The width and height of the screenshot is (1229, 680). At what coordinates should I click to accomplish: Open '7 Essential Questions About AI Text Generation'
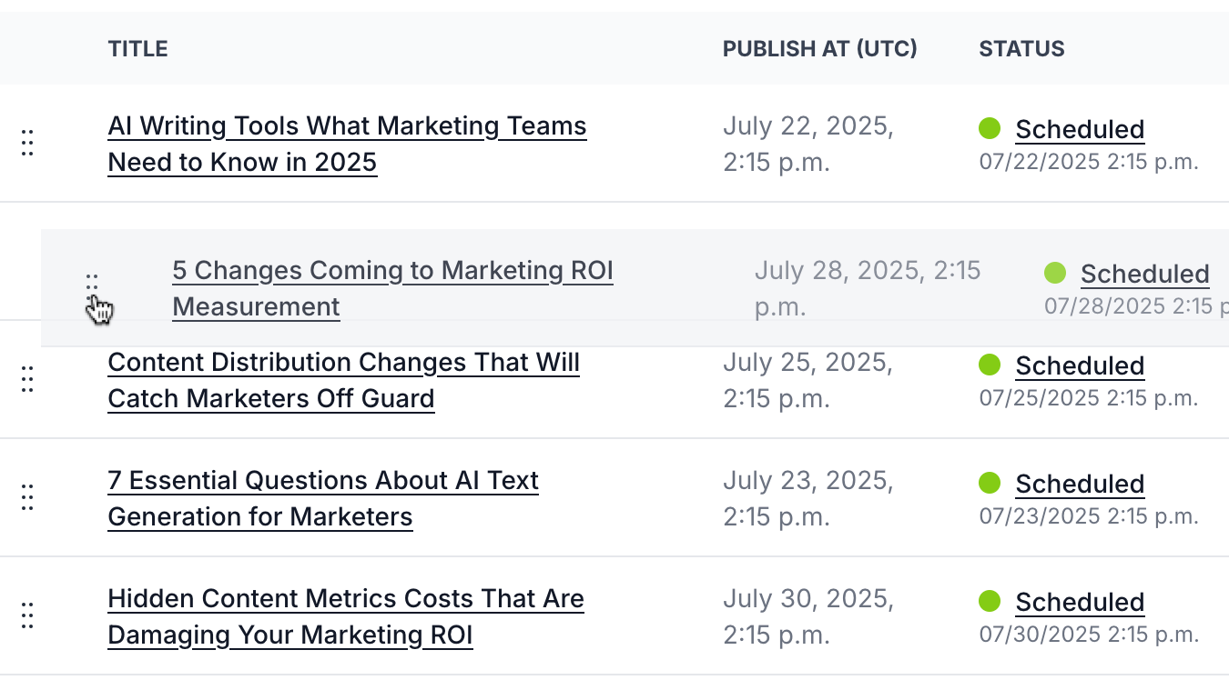(x=323, y=481)
